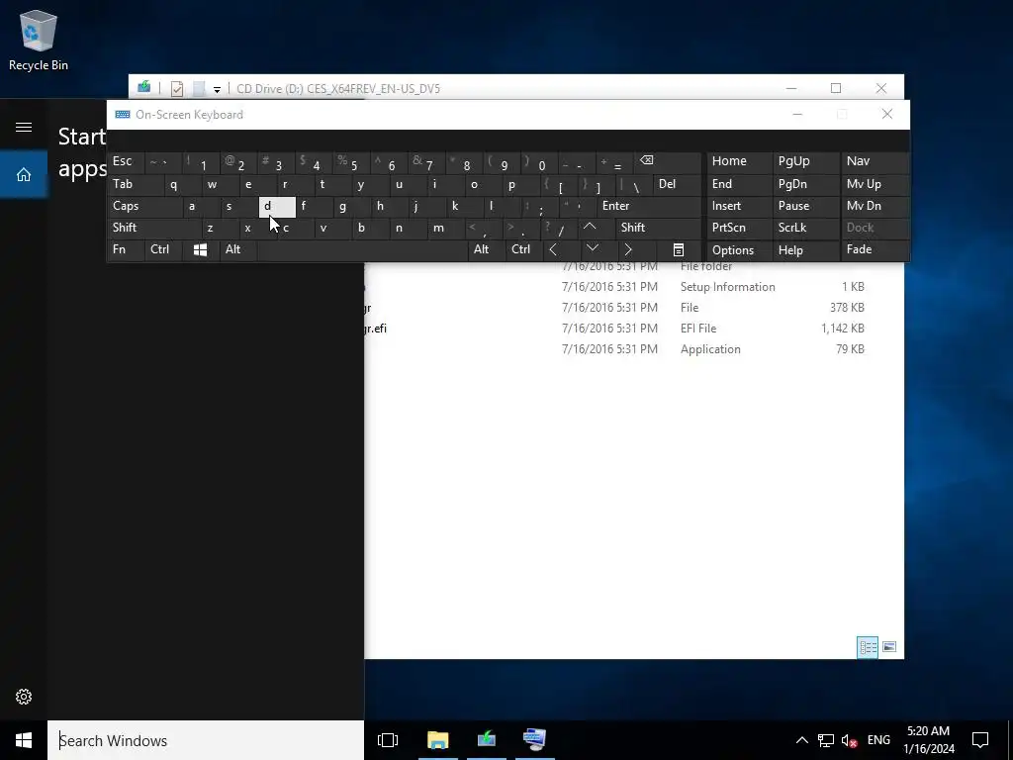The width and height of the screenshot is (1013, 760).
Task: Open the Recycle Bin desktop icon
Action: pyautogui.click(x=39, y=40)
